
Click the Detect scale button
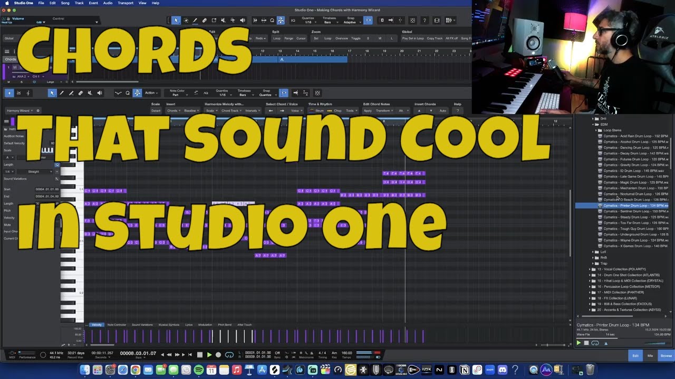(x=156, y=111)
